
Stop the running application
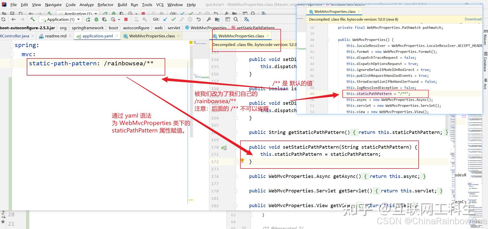pos(126,19)
